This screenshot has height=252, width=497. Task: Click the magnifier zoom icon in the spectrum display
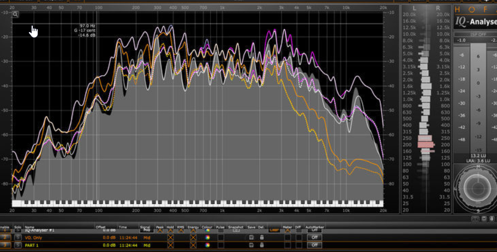click(x=16, y=15)
